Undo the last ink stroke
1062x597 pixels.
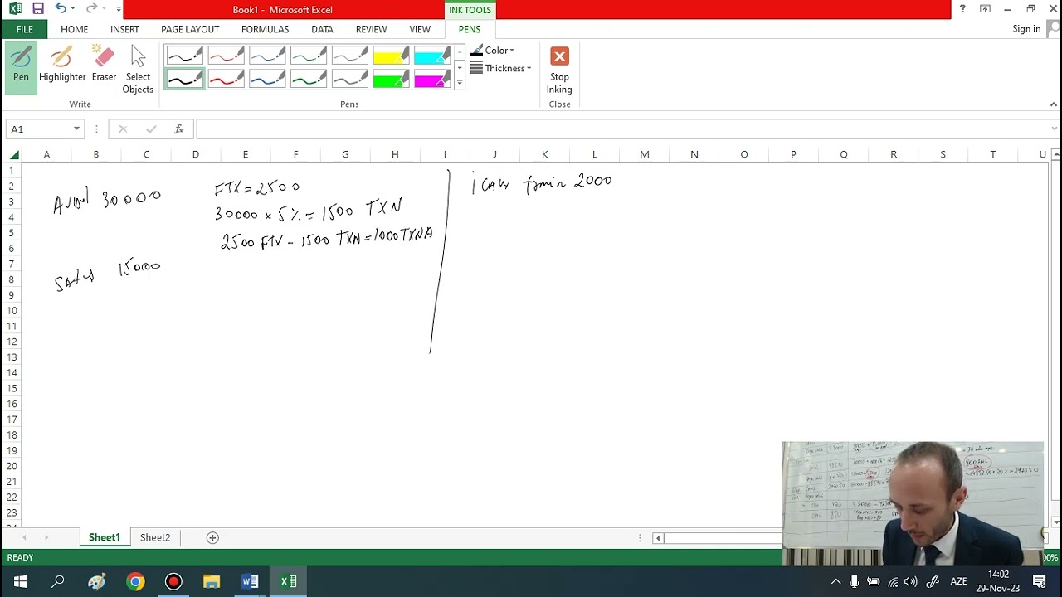click(61, 9)
